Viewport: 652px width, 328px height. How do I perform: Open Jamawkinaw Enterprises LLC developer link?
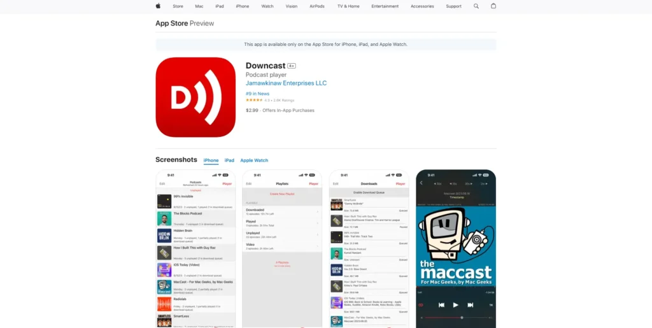click(286, 83)
